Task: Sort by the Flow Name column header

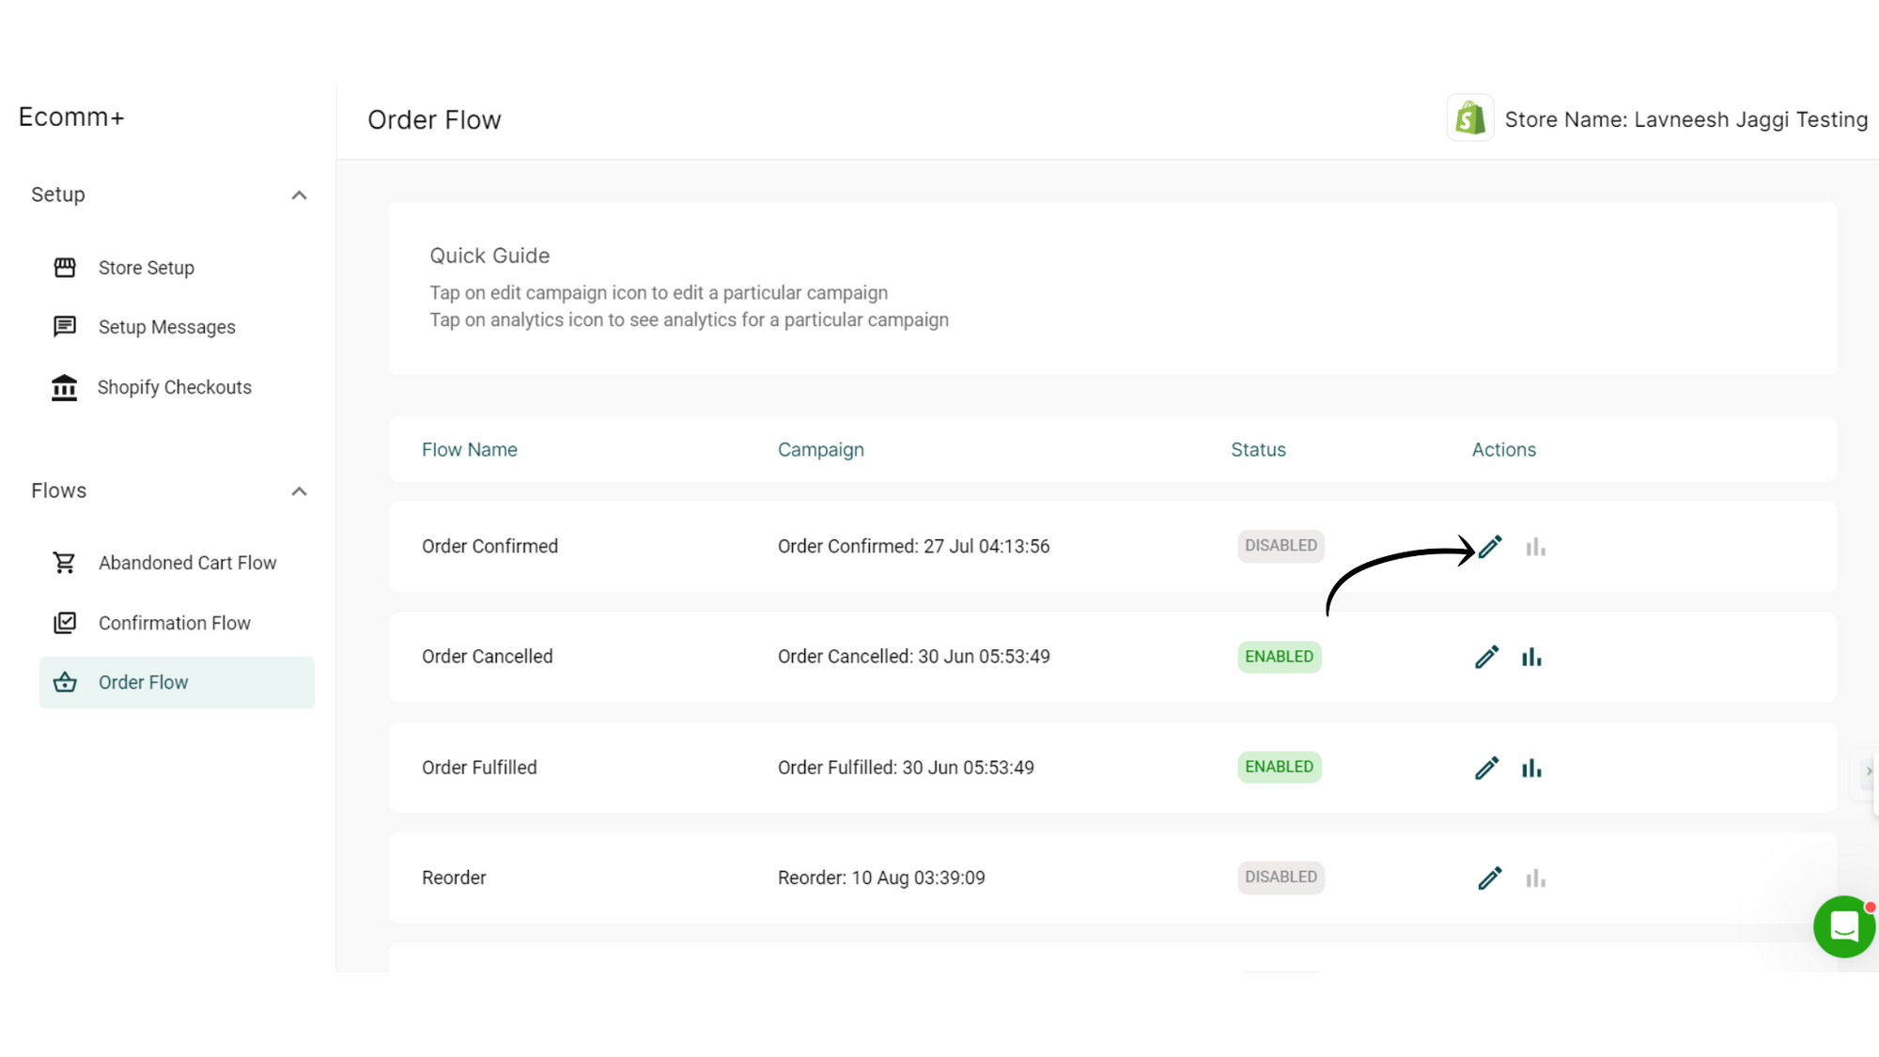Action: coord(469,449)
